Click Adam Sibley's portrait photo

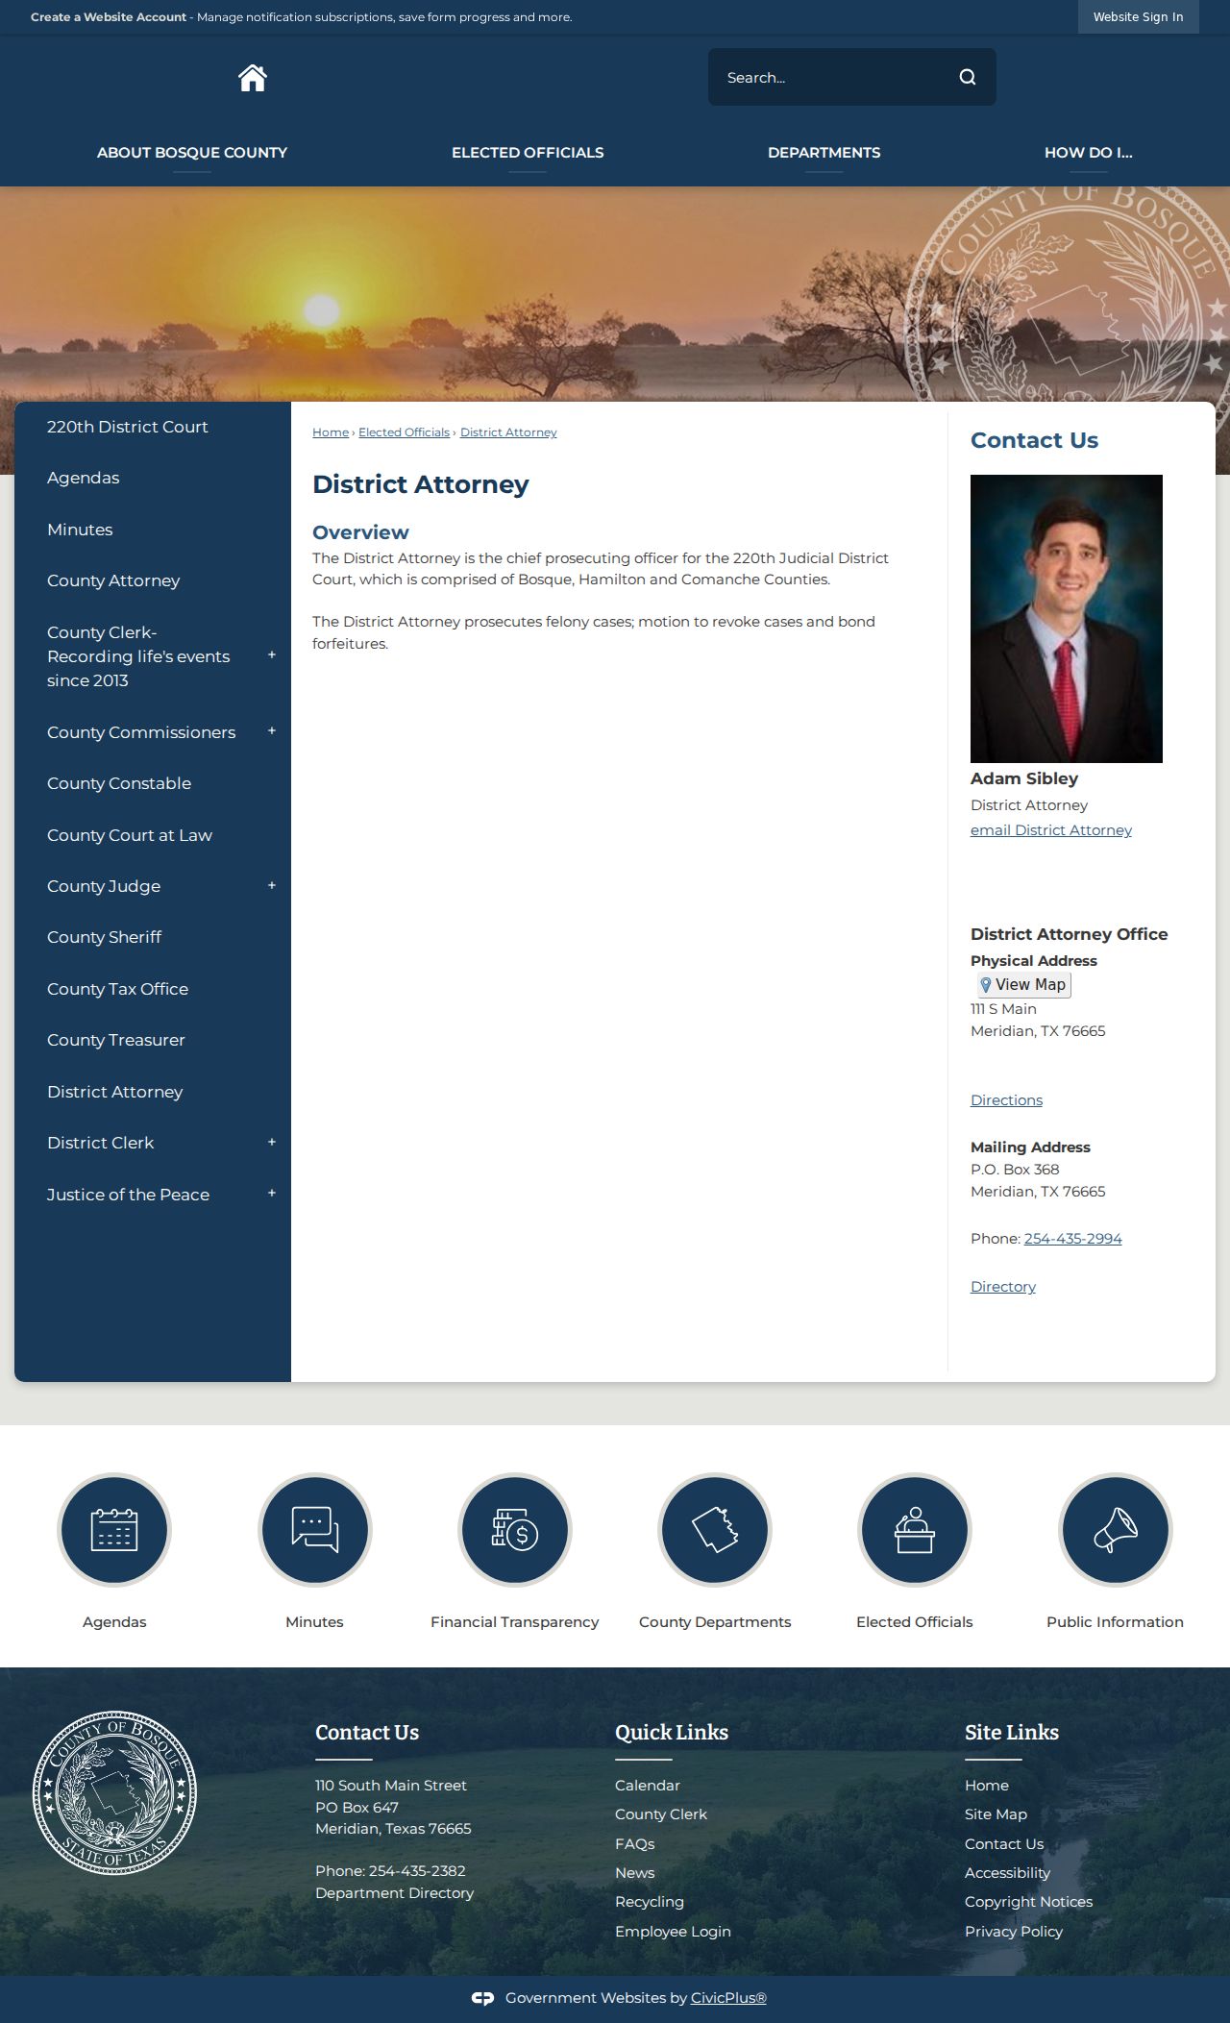(x=1067, y=619)
